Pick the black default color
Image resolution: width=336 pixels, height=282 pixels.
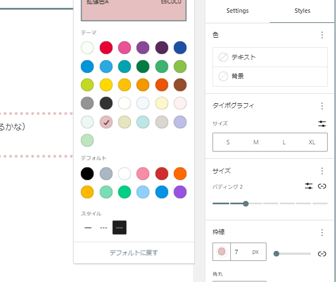pyautogui.click(x=87, y=173)
